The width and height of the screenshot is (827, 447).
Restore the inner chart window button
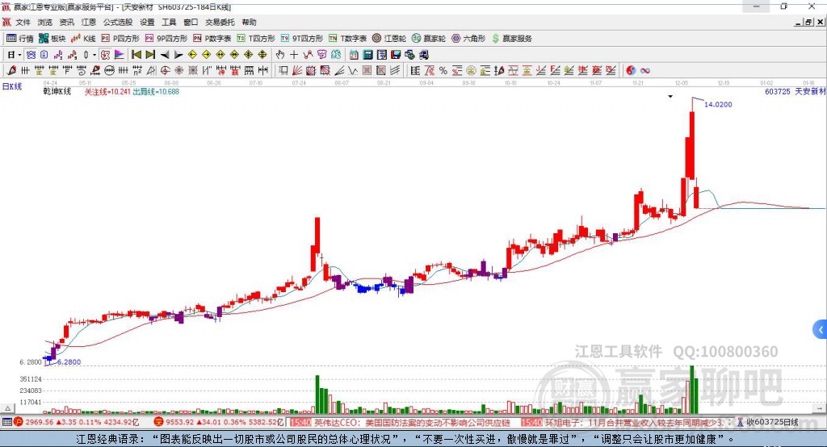pos(808,22)
